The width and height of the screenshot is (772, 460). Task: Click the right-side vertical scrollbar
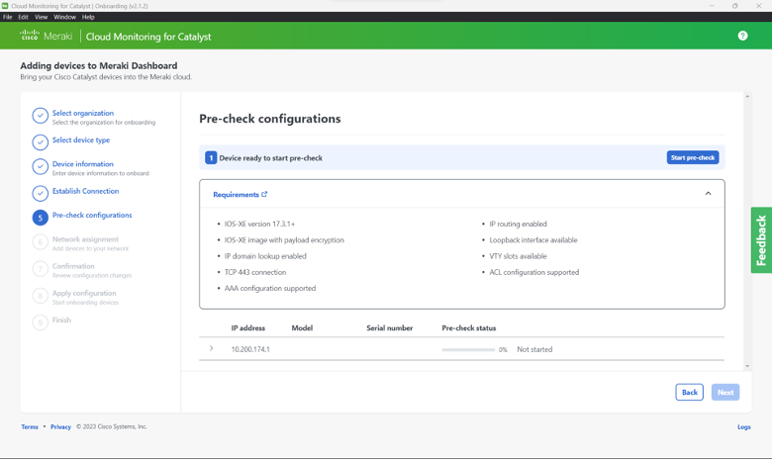746,228
